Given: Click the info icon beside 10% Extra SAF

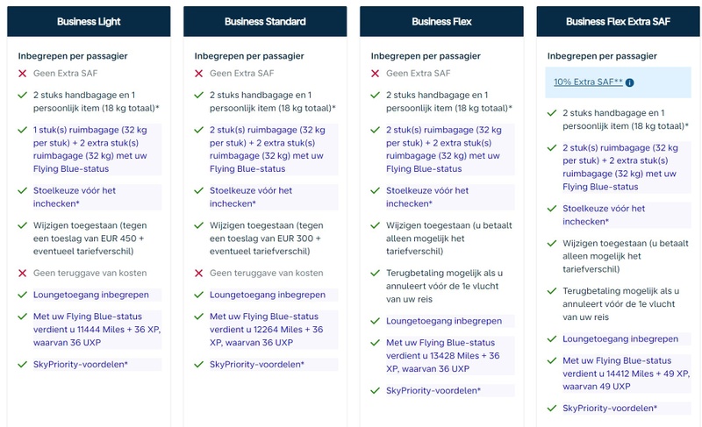Looking at the screenshot, I should [x=629, y=82].
